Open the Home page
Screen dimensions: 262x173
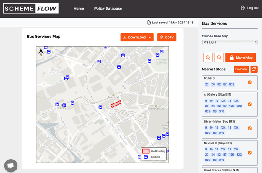coord(79,9)
